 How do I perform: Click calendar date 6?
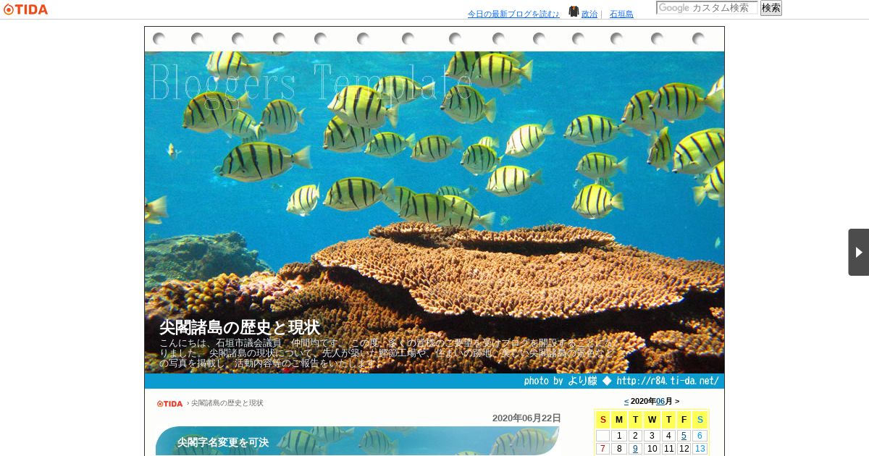700,436
